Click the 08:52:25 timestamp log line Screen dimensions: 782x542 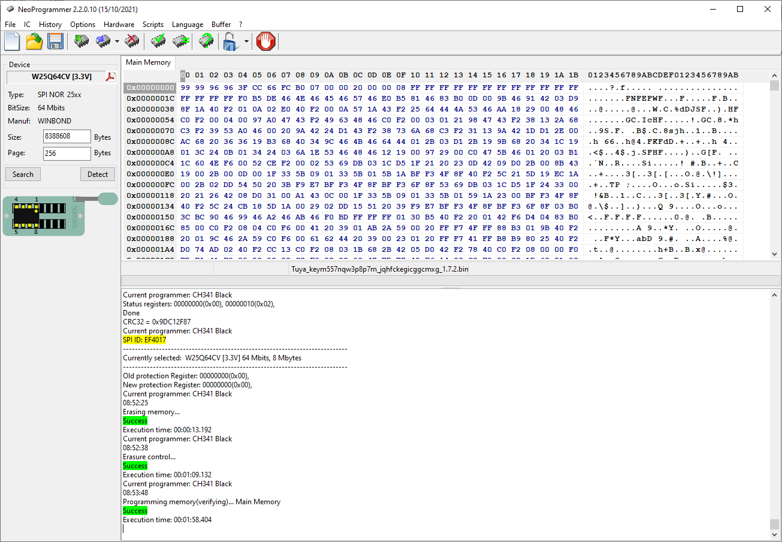pos(135,403)
